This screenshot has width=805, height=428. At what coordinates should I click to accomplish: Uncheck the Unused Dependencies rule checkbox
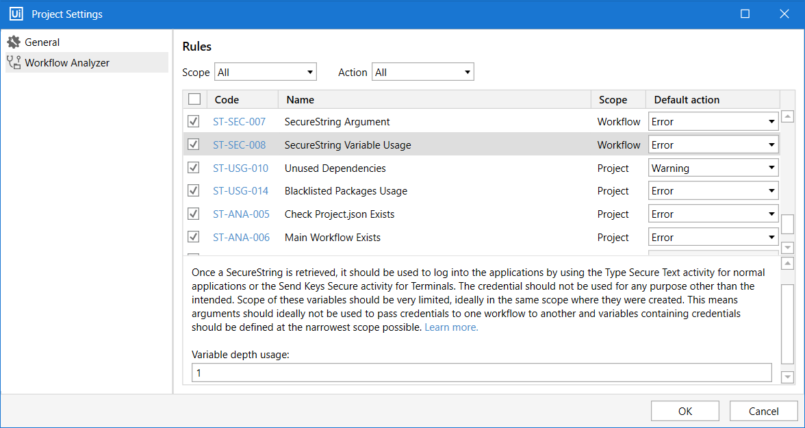tap(194, 168)
